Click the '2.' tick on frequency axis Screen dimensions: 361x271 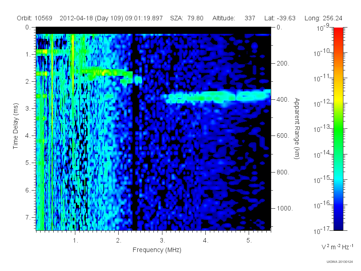(x=119, y=241)
